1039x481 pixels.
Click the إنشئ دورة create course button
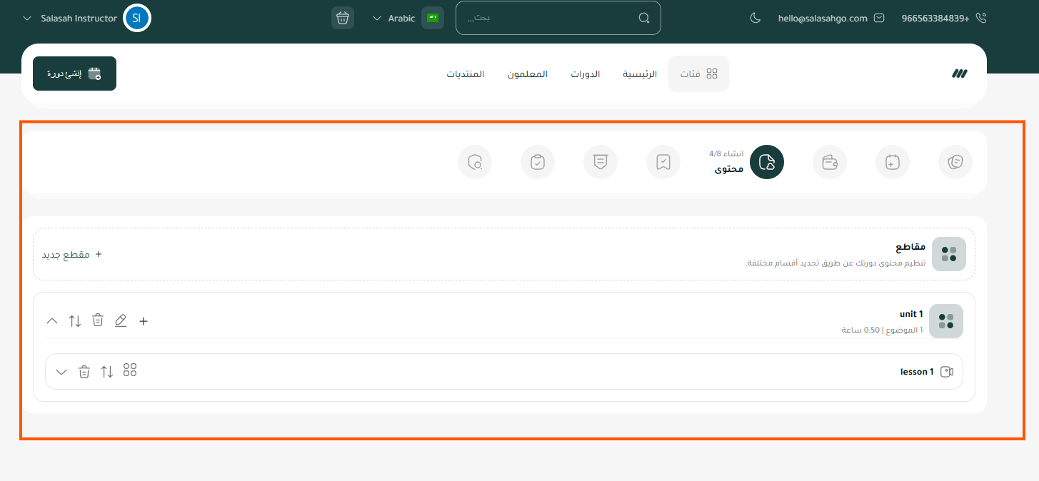click(x=74, y=74)
